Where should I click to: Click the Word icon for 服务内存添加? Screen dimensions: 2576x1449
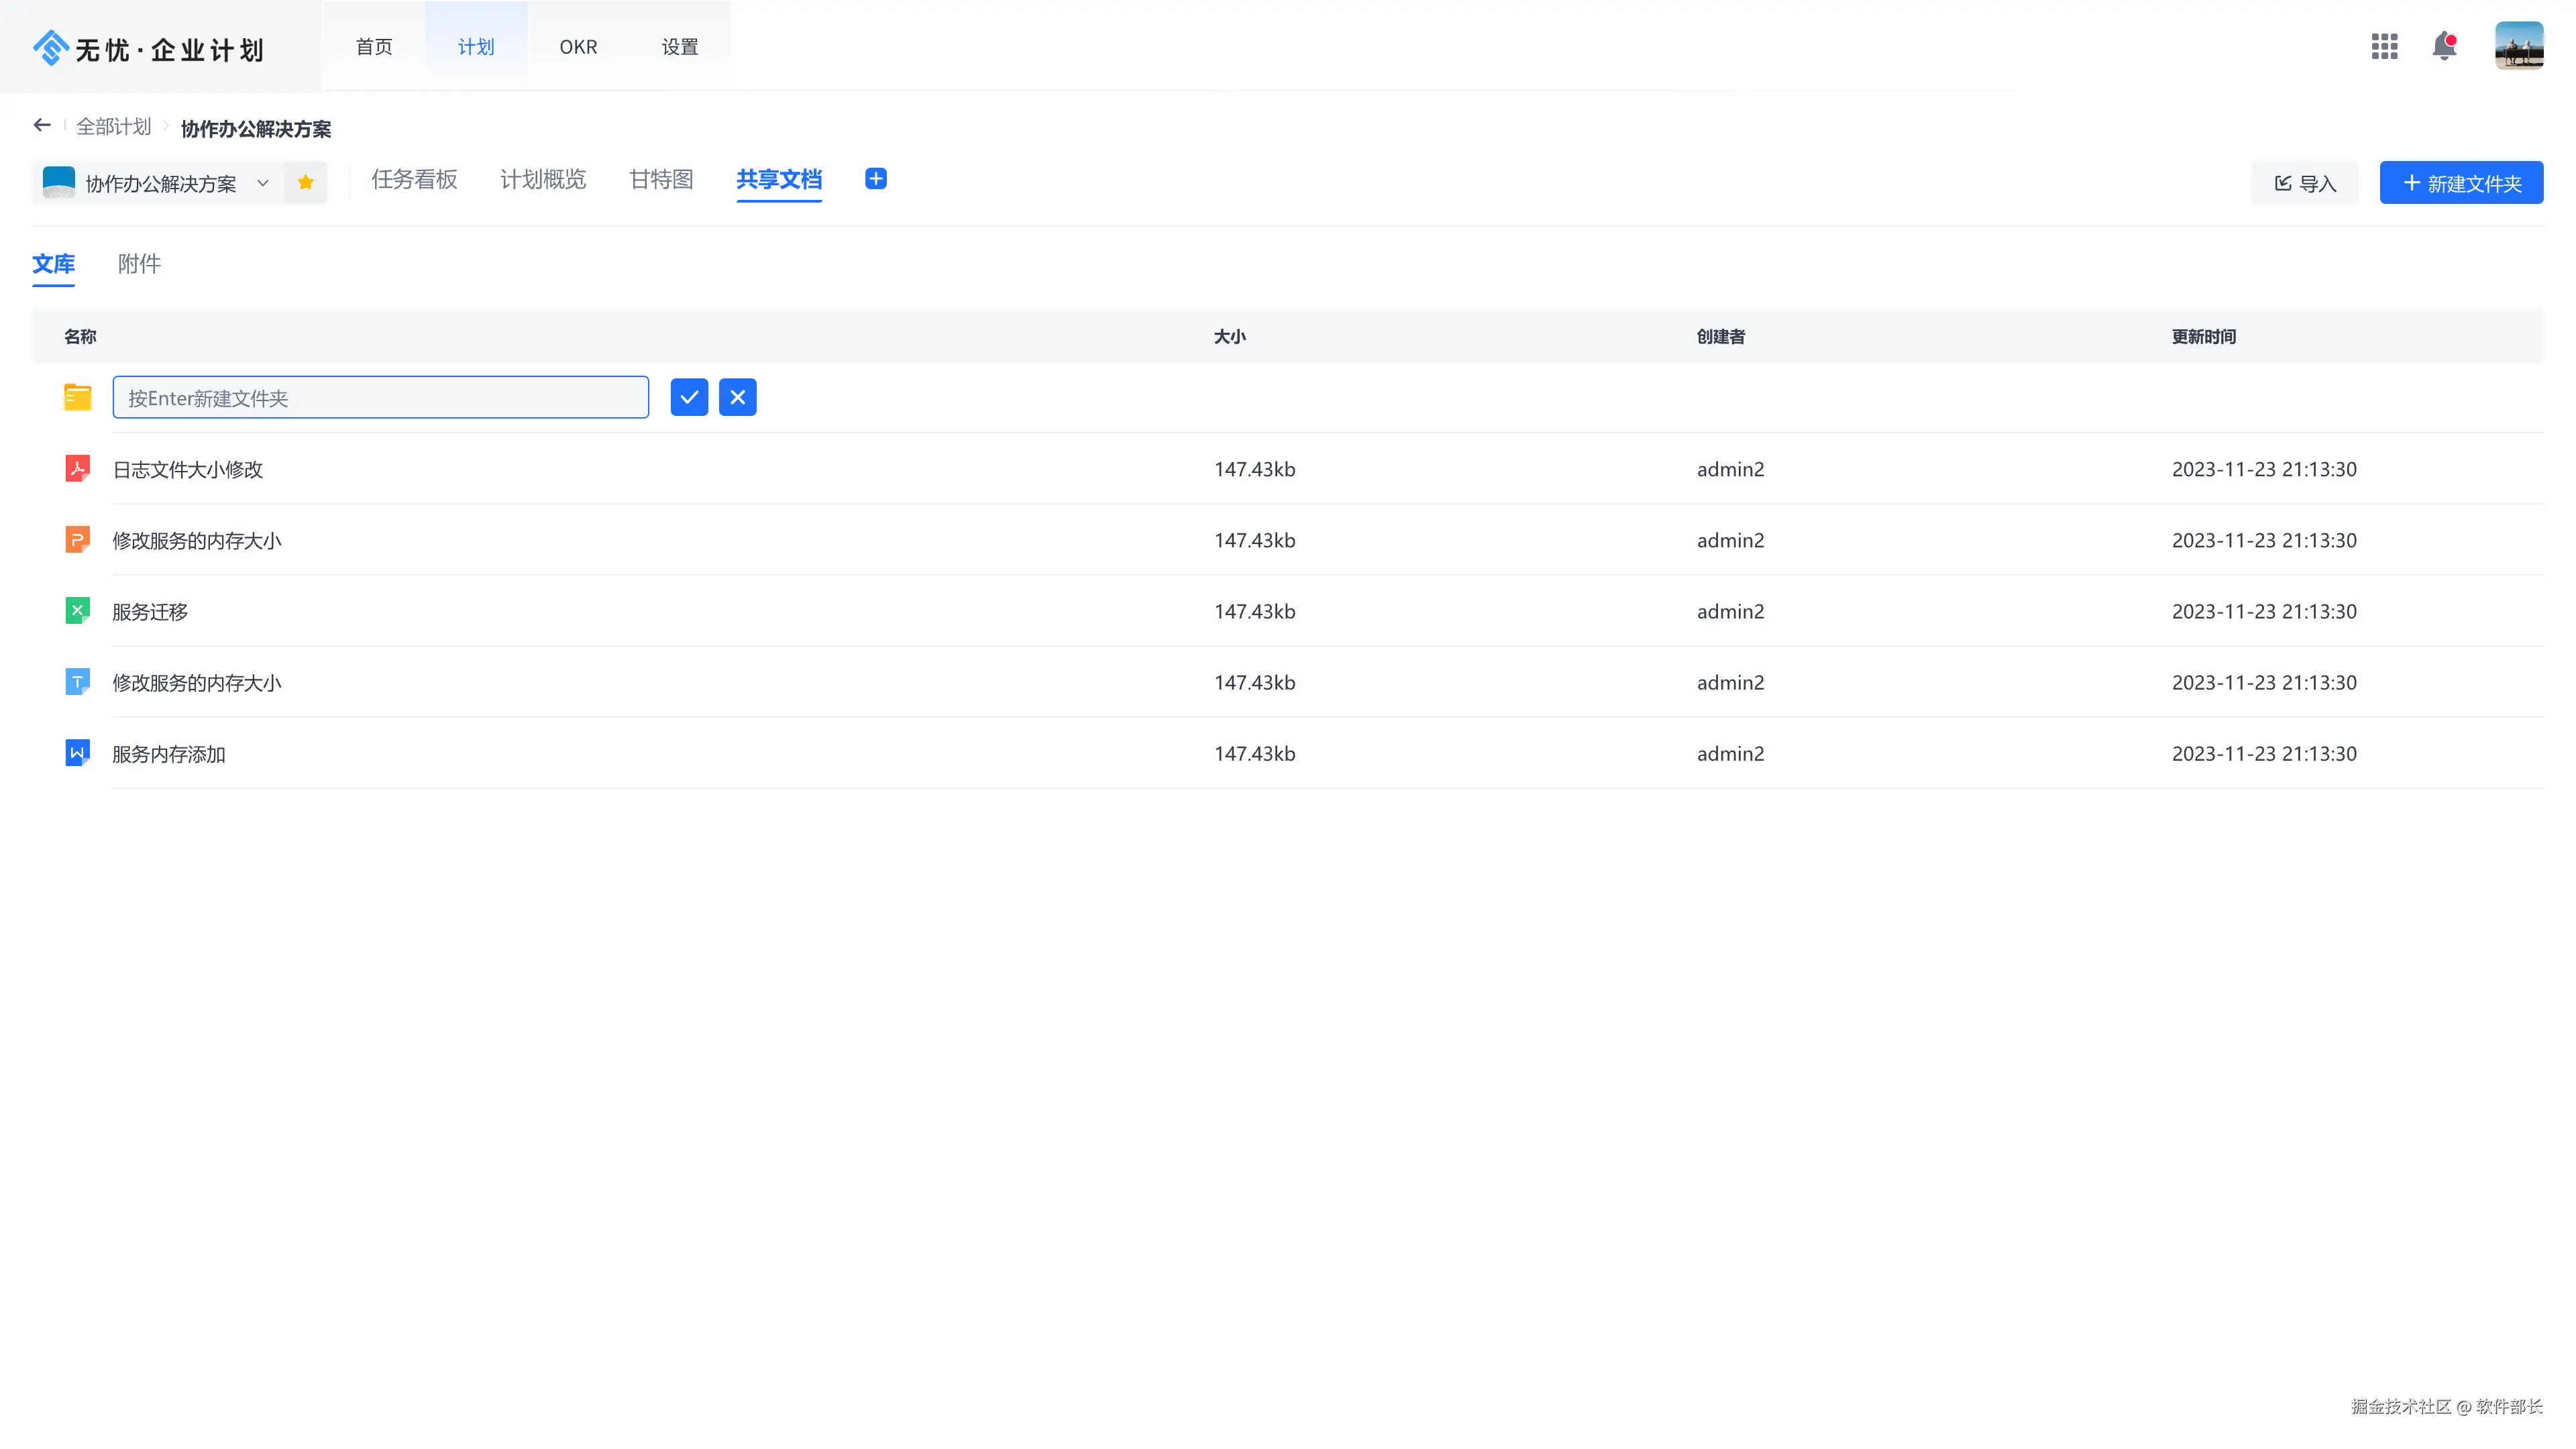tap(77, 752)
